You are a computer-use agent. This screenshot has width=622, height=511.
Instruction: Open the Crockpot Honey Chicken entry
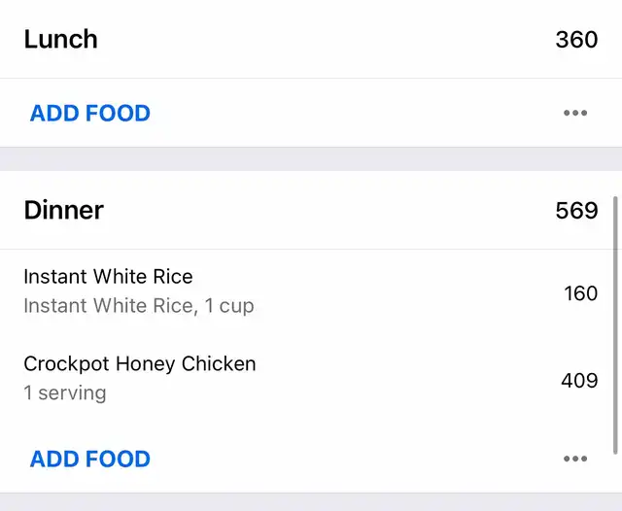coord(139,364)
